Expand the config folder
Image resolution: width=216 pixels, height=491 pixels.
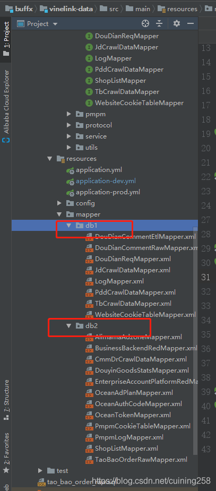click(x=59, y=203)
